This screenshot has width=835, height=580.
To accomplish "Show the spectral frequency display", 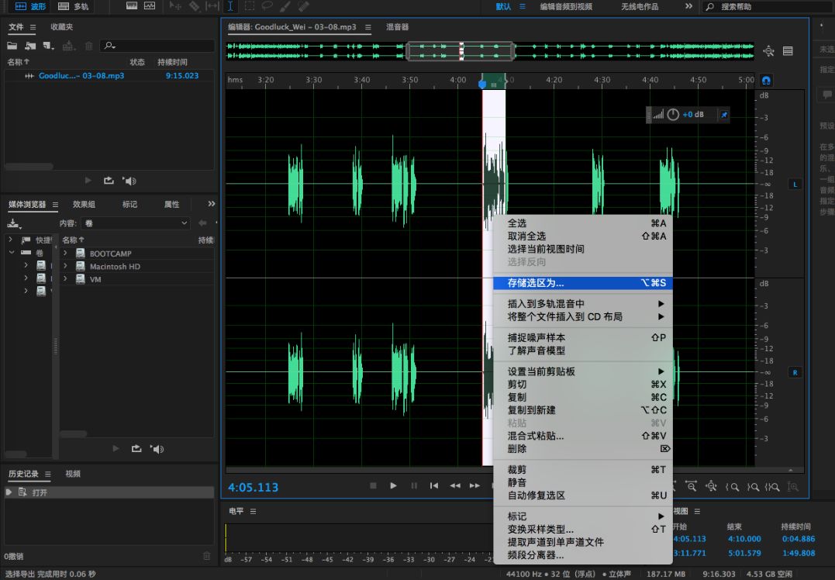I will coord(130,6).
